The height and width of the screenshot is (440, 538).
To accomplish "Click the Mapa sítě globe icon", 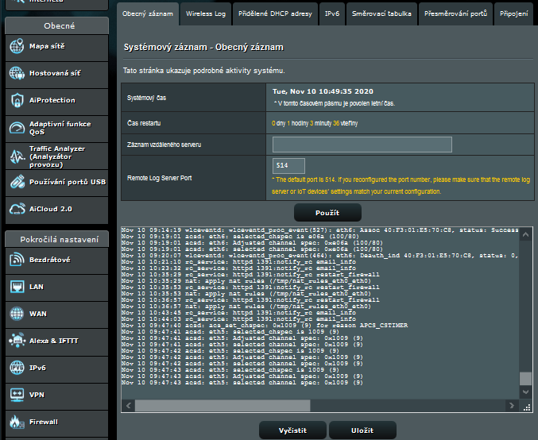I will (17, 47).
